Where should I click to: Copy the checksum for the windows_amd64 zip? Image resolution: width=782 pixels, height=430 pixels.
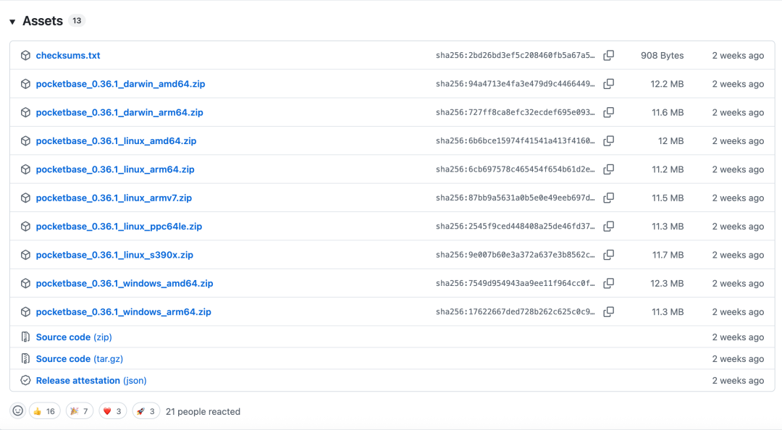pyautogui.click(x=608, y=283)
